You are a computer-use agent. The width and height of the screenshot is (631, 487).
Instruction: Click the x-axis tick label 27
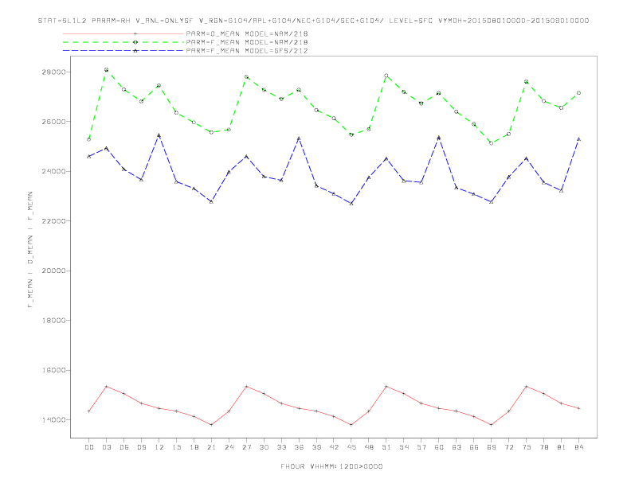tap(246, 447)
